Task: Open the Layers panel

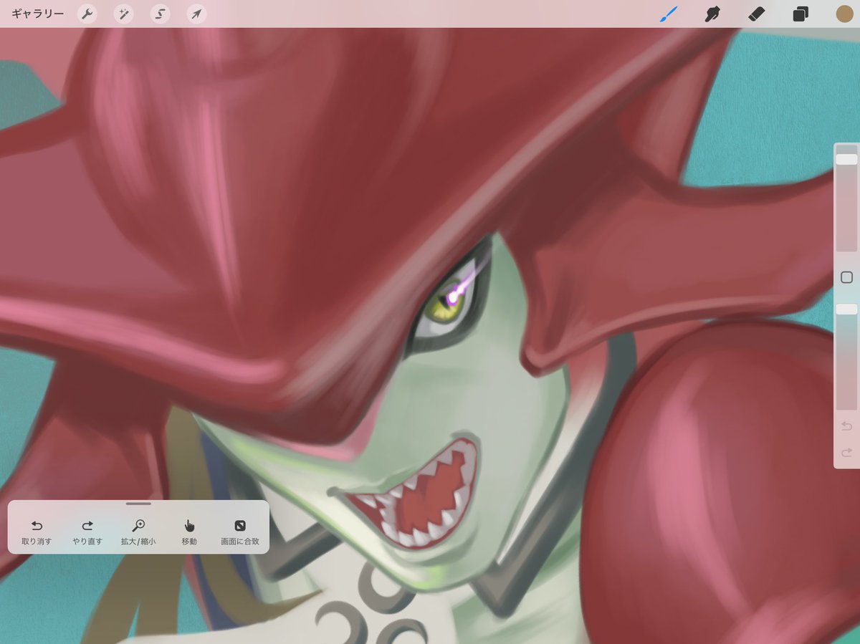Action: coord(801,14)
